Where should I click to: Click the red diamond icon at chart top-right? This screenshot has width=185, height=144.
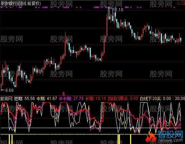(179, 3)
